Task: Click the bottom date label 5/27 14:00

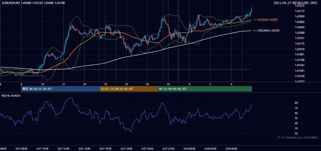Action: [x=84, y=149]
